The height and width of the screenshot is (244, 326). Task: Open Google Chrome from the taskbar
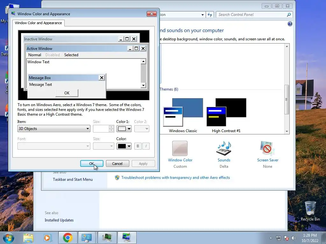(67, 238)
